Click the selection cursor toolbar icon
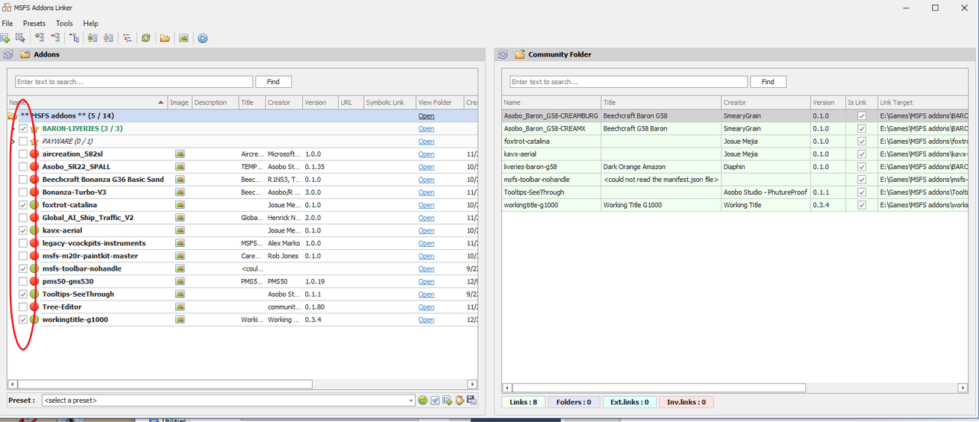The height and width of the screenshot is (422, 979). point(20,37)
